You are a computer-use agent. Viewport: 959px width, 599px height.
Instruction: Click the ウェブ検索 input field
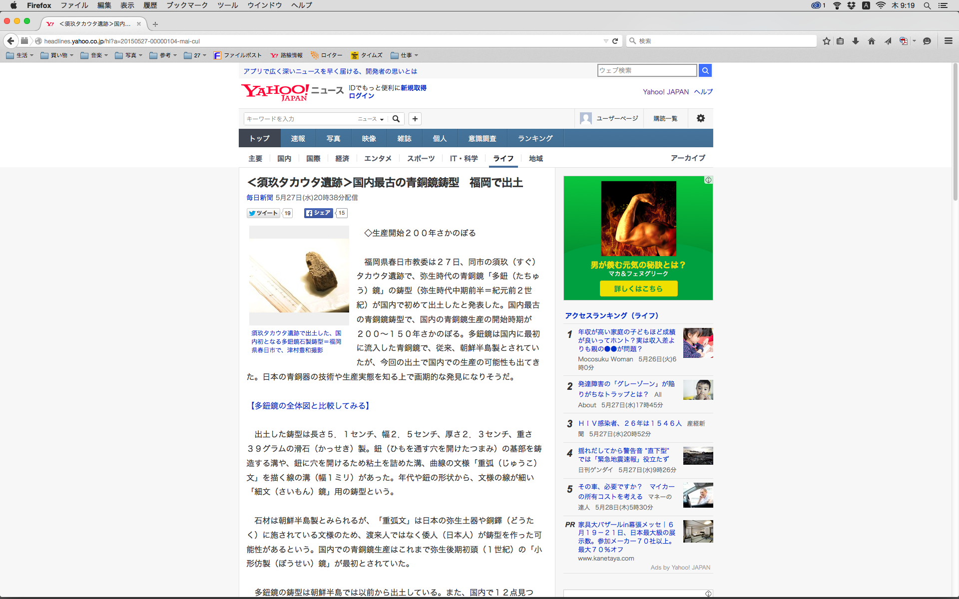pyautogui.click(x=646, y=70)
